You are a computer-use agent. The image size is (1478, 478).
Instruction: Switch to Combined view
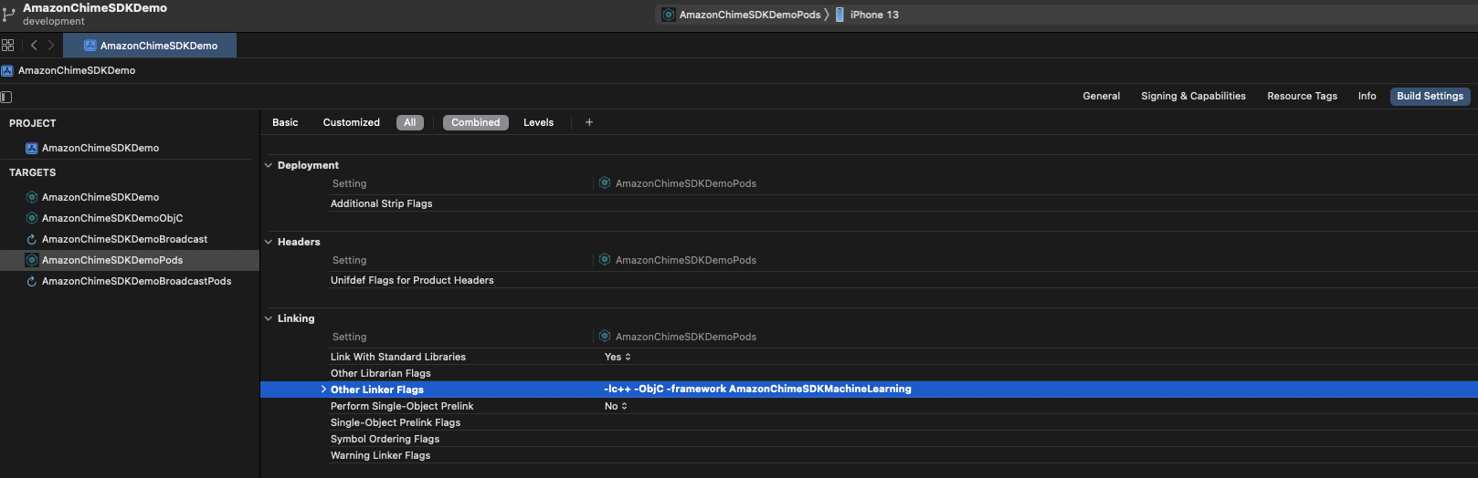point(475,122)
